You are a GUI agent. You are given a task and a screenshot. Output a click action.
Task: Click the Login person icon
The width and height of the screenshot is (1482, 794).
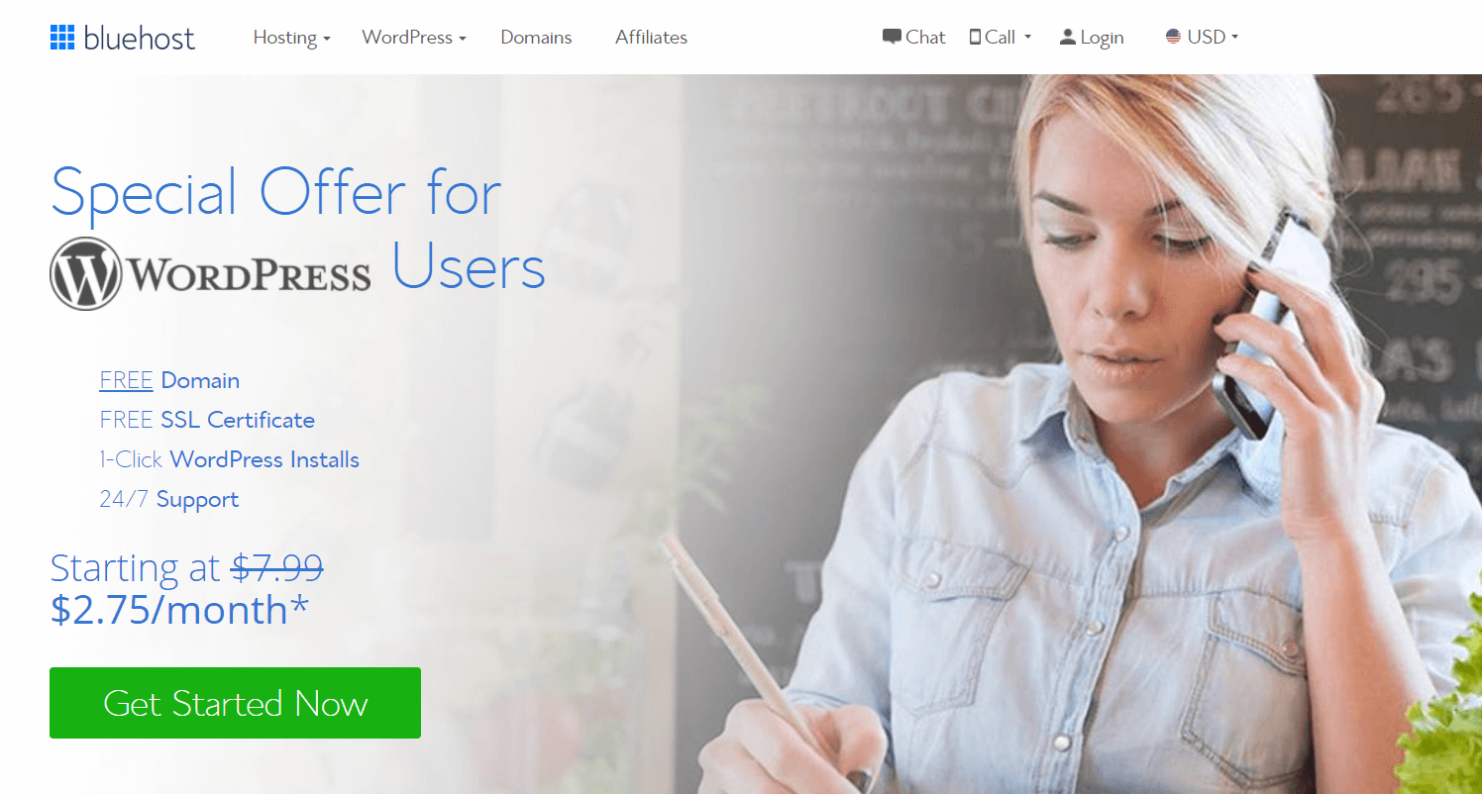[x=1067, y=37]
